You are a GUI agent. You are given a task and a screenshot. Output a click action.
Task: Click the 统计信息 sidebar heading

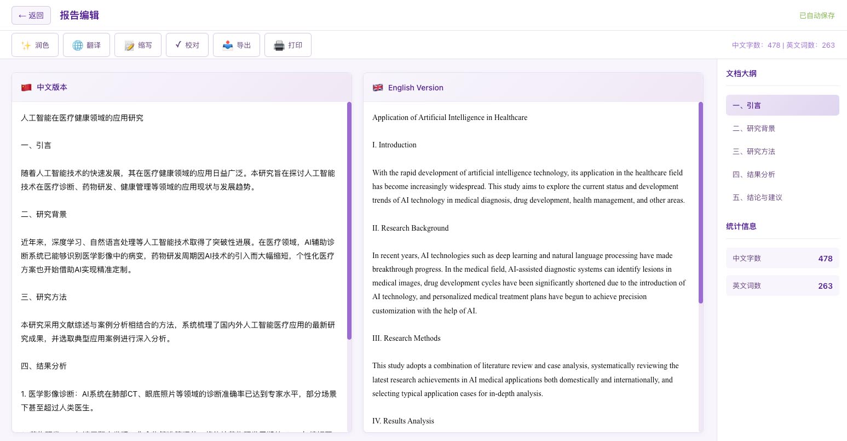[x=741, y=226]
